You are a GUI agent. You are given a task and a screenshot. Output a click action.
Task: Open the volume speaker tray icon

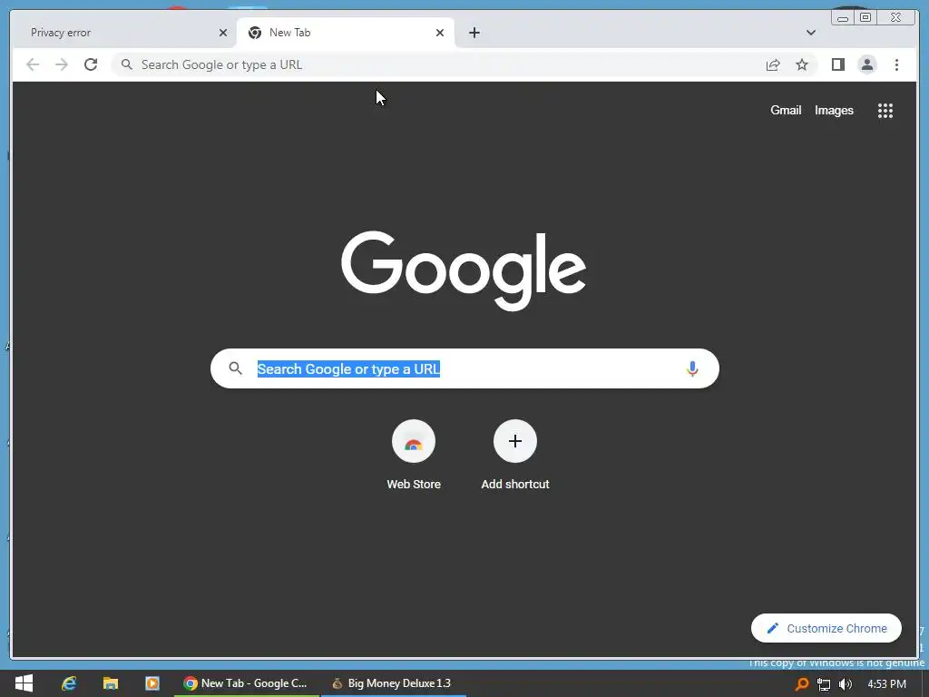coord(846,684)
